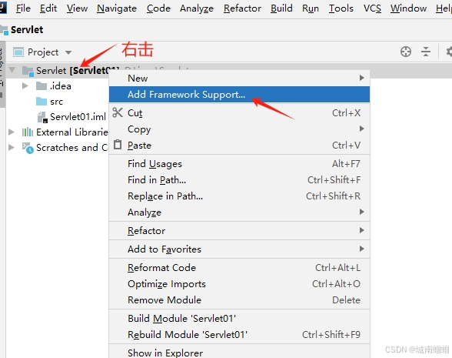
Task: Open the Analyze submenu arrow in context menu
Action: pyautogui.click(x=361, y=212)
